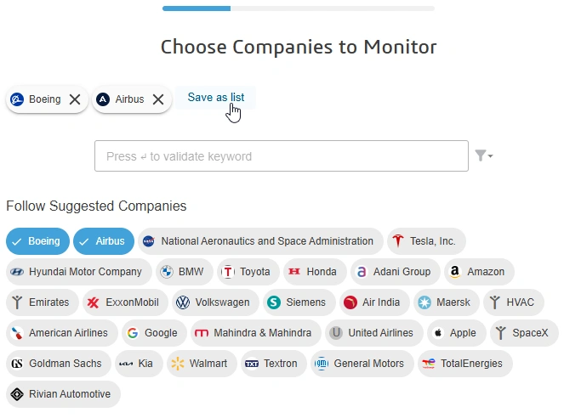Viewport: 564px width, 418px height.
Task: Click the NASA logo icon
Action: [149, 241]
